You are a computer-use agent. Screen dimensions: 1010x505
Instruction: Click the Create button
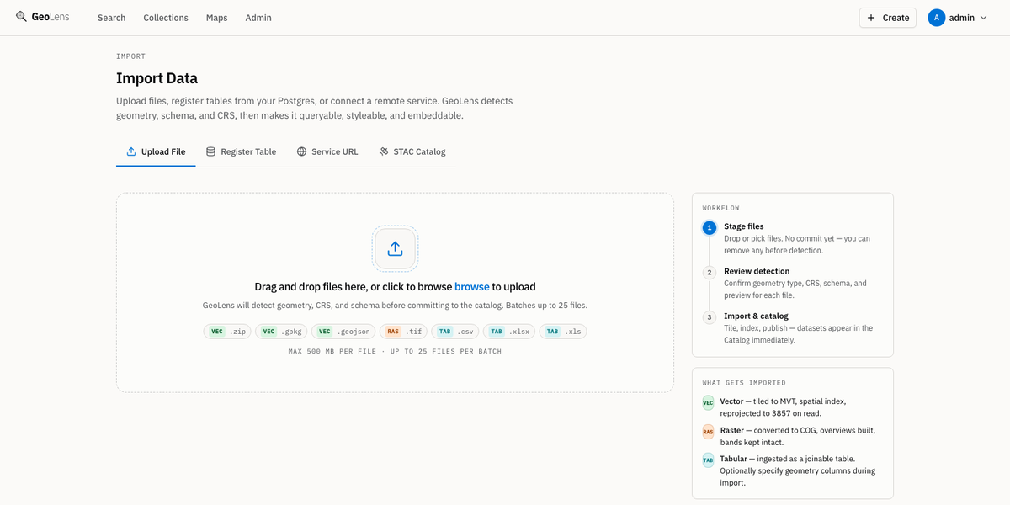pos(887,18)
